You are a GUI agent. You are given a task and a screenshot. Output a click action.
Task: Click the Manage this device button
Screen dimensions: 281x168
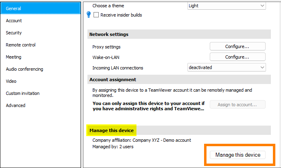238,155
